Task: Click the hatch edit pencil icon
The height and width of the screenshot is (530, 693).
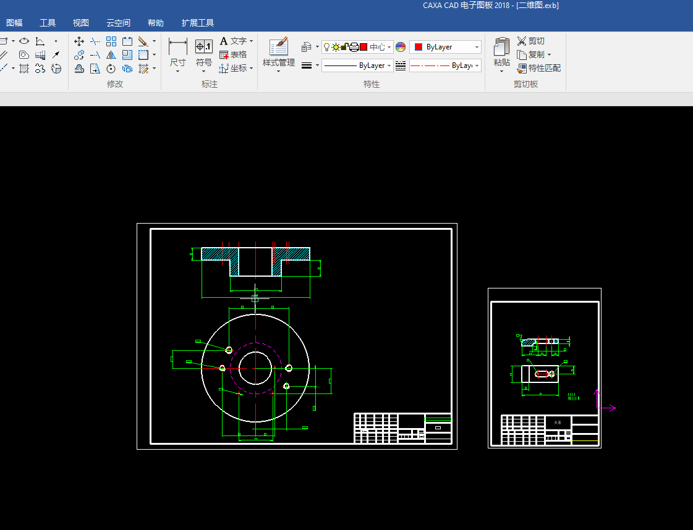Action: click(x=143, y=69)
